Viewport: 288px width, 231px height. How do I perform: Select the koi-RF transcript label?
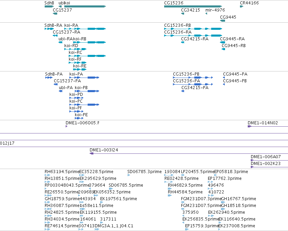(x=75, y=59)
